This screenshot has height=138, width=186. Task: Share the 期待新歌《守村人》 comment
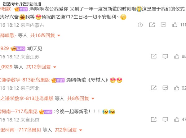pyautogui.click(x=154, y=88)
